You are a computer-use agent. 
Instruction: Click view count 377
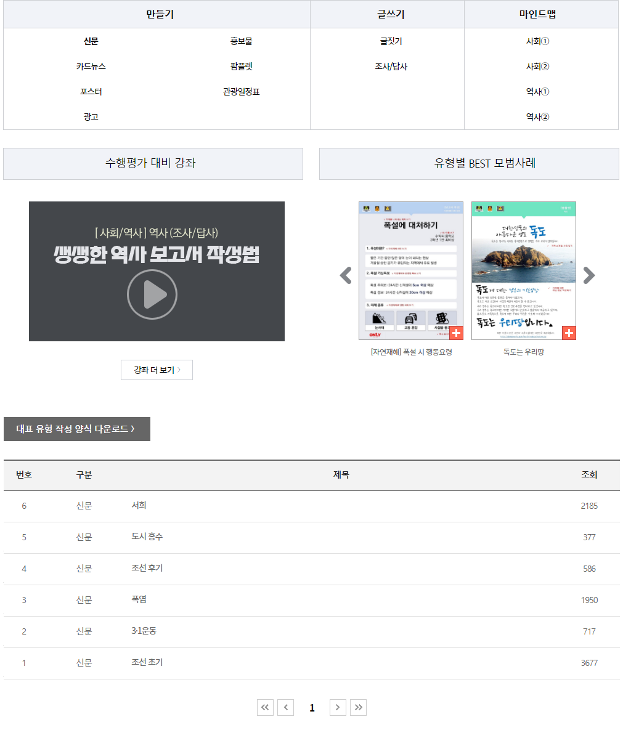coord(589,538)
